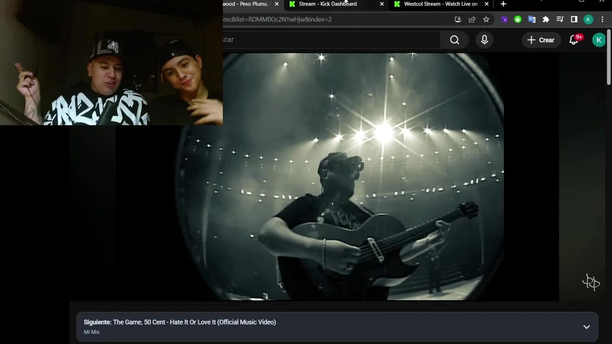
Task: Switch to Westcol Stream Kick tab
Action: click(441, 4)
